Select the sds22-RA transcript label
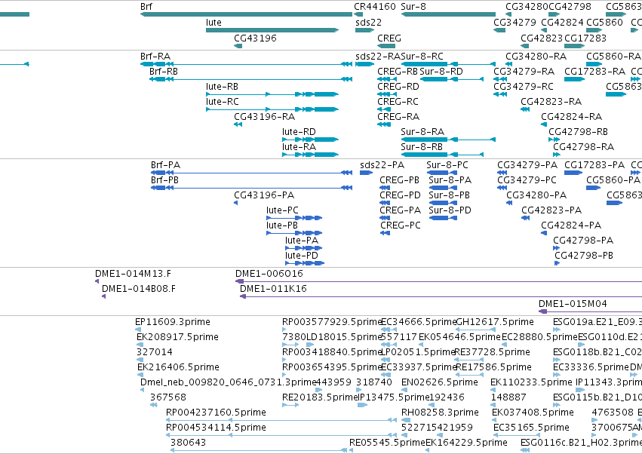The image size is (642, 454). tap(378, 56)
